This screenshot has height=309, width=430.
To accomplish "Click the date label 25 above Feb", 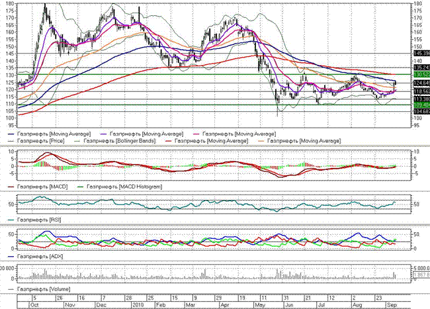I will tap(151, 298).
